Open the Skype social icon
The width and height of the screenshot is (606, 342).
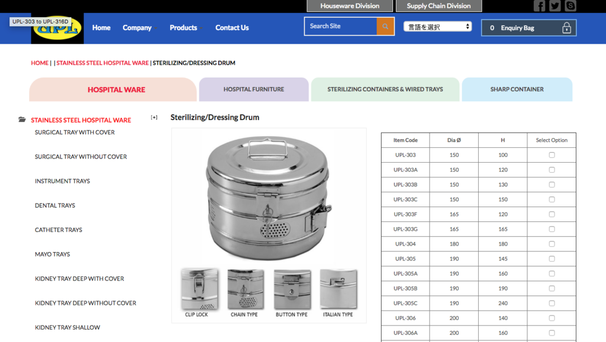point(570,6)
